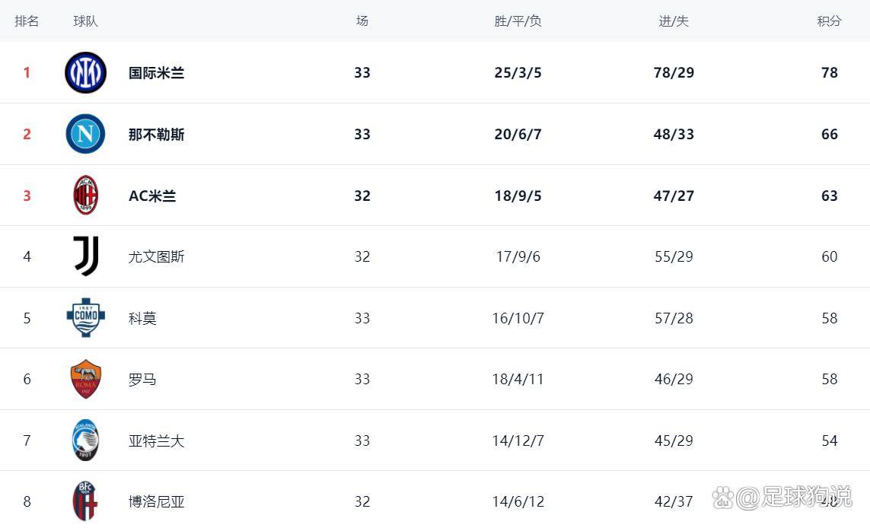The image size is (870, 528).
Task: Select the 尤文图斯 team name
Action: pos(156,256)
